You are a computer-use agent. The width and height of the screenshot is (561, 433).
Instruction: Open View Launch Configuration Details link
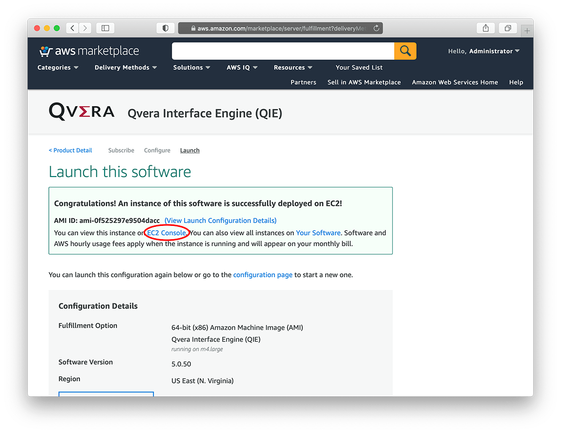click(221, 220)
